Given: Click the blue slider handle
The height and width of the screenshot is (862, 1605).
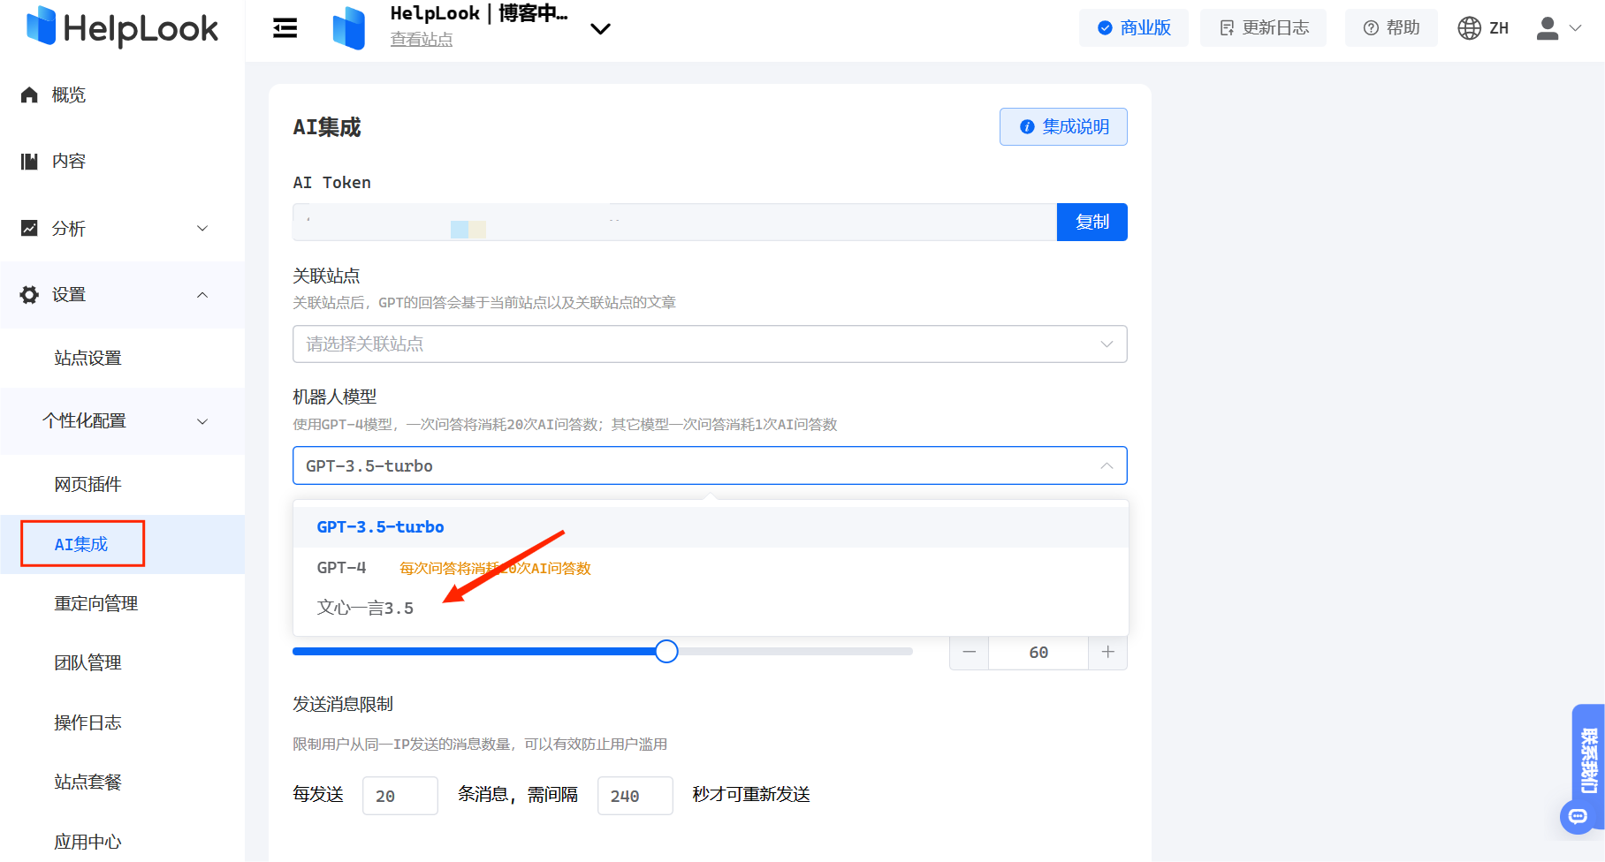Looking at the screenshot, I should click(666, 652).
